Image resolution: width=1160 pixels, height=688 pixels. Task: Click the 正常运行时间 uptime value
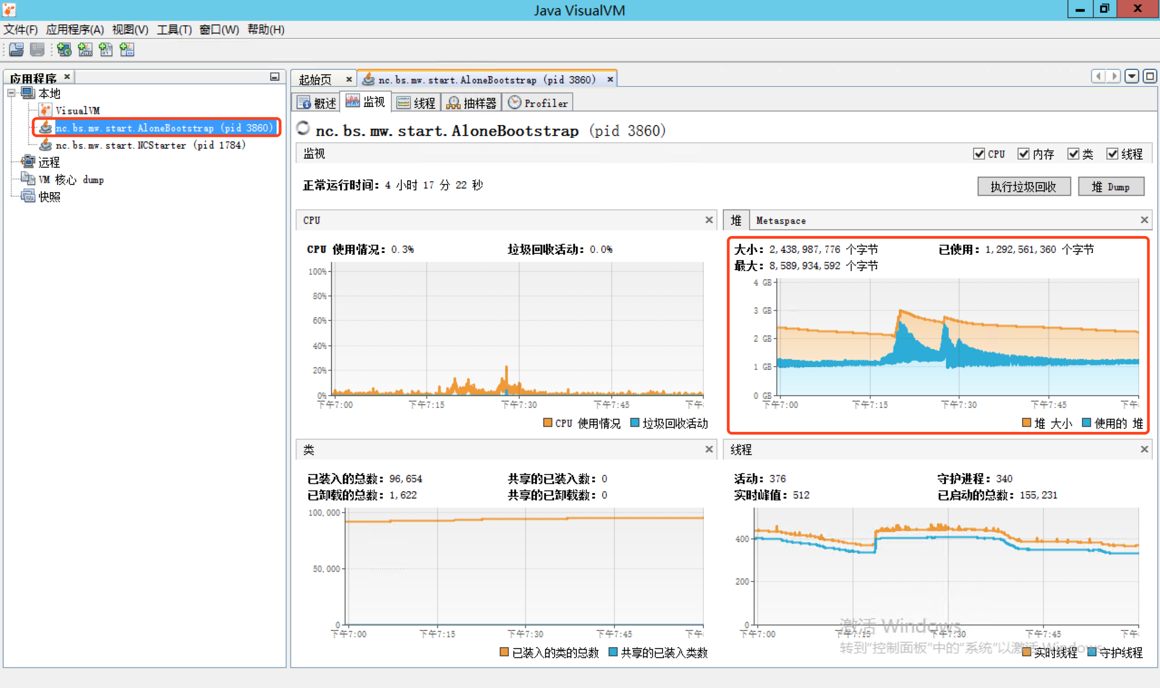click(434, 185)
